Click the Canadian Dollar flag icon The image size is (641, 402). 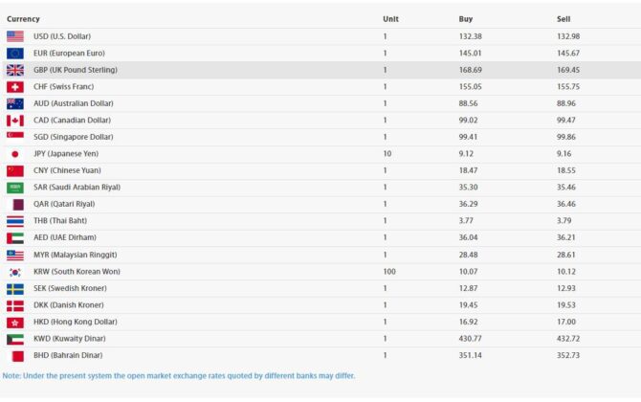pyautogui.click(x=15, y=120)
